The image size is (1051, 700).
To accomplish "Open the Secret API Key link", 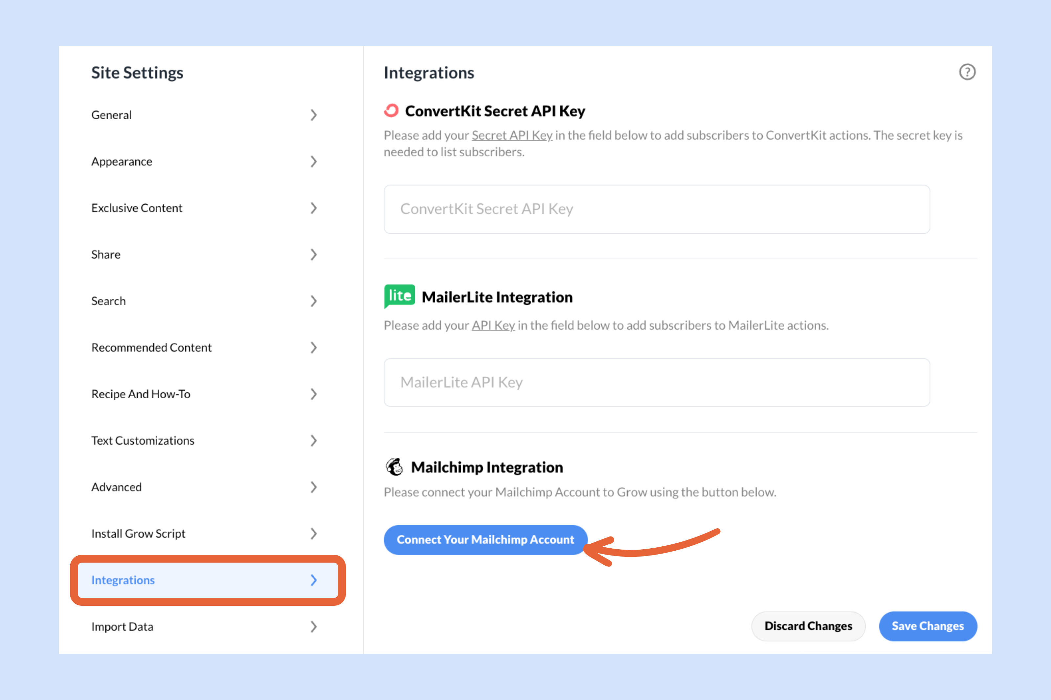I will tap(512, 135).
